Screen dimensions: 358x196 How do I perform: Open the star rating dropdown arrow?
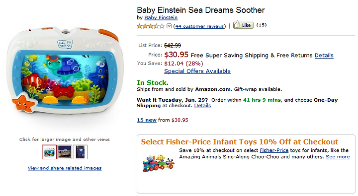point(169,26)
